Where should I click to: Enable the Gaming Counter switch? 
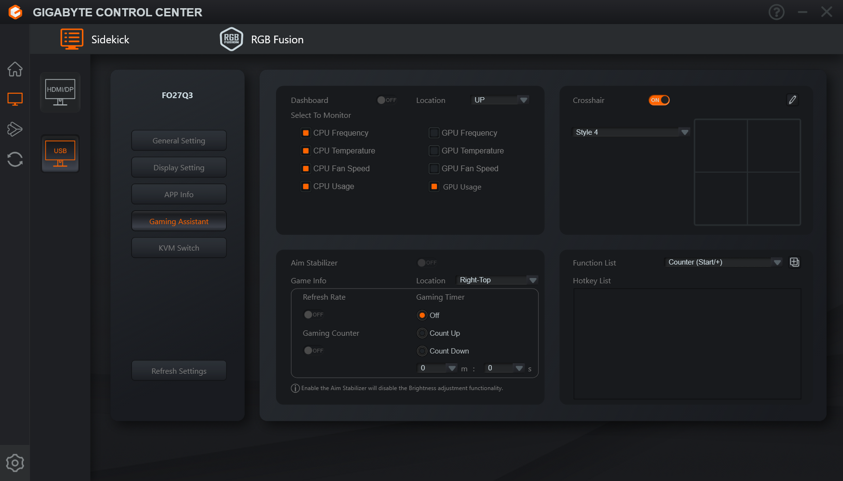[x=314, y=351]
